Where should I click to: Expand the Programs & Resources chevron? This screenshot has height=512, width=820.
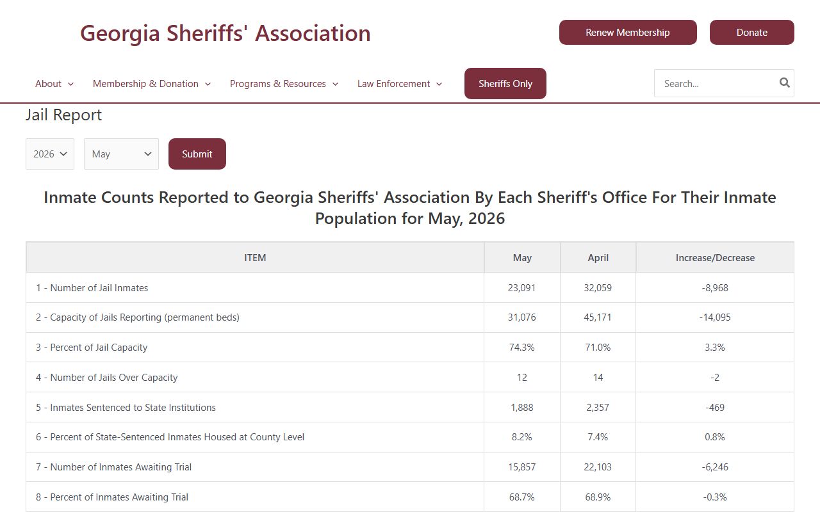coord(335,84)
